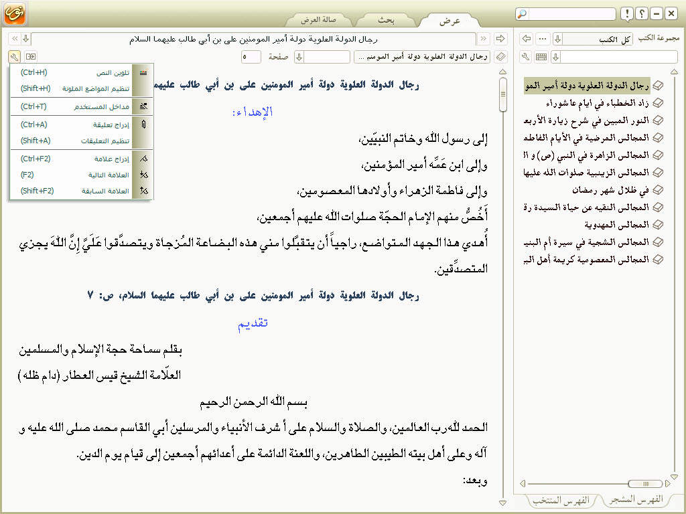
Task: Click the text coloring menu icon
Action: coord(143,72)
